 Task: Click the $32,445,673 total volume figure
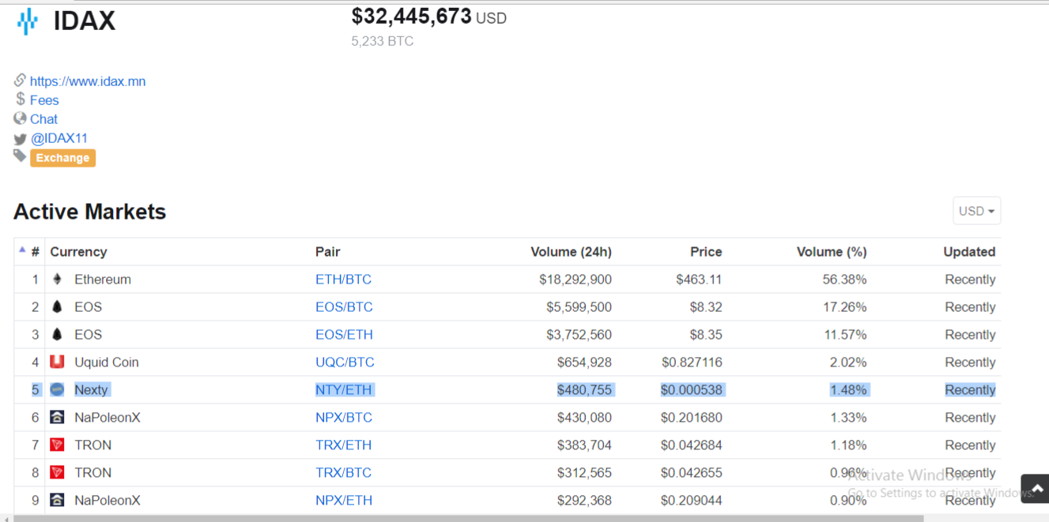(411, 17)
